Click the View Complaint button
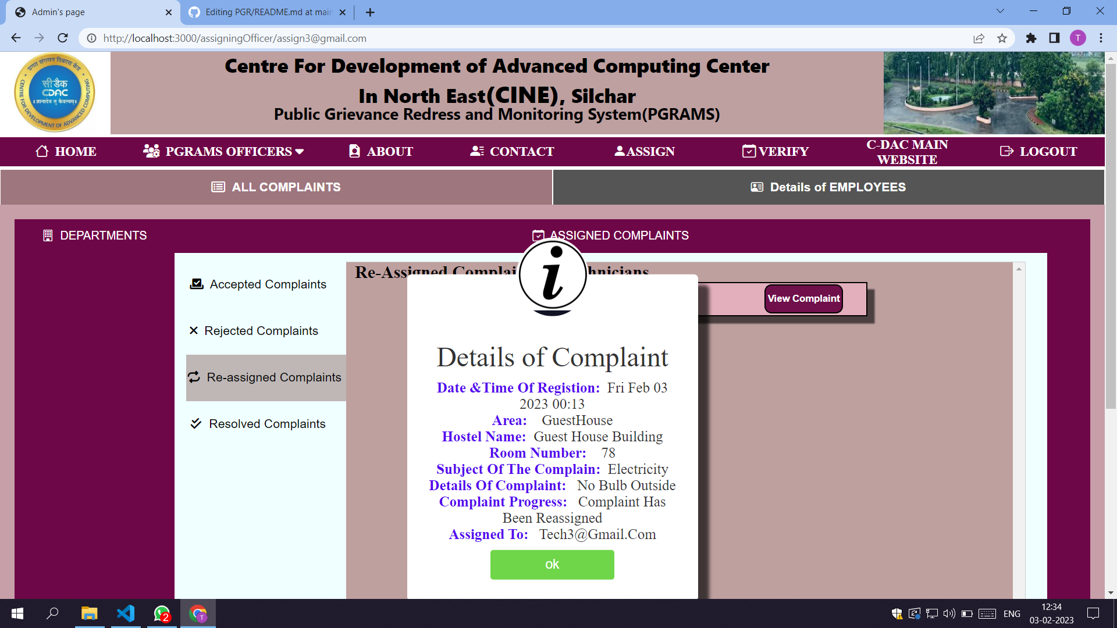Image resolution: width=1117 pixels, height=628 pixels. [803, 299]
